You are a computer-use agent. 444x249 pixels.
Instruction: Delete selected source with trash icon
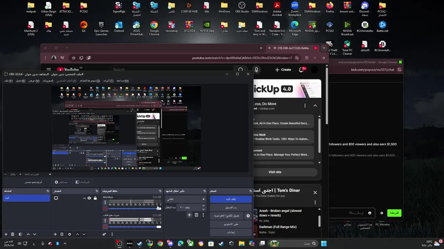click(62, 234)
